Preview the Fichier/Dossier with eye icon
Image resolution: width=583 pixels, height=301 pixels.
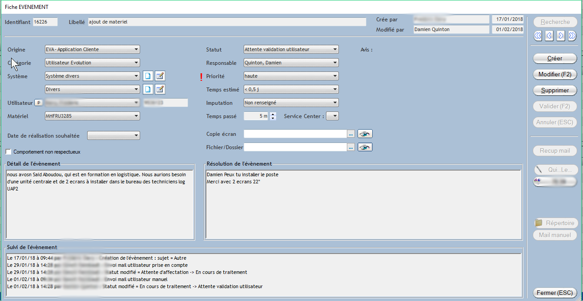click(365, 147)
